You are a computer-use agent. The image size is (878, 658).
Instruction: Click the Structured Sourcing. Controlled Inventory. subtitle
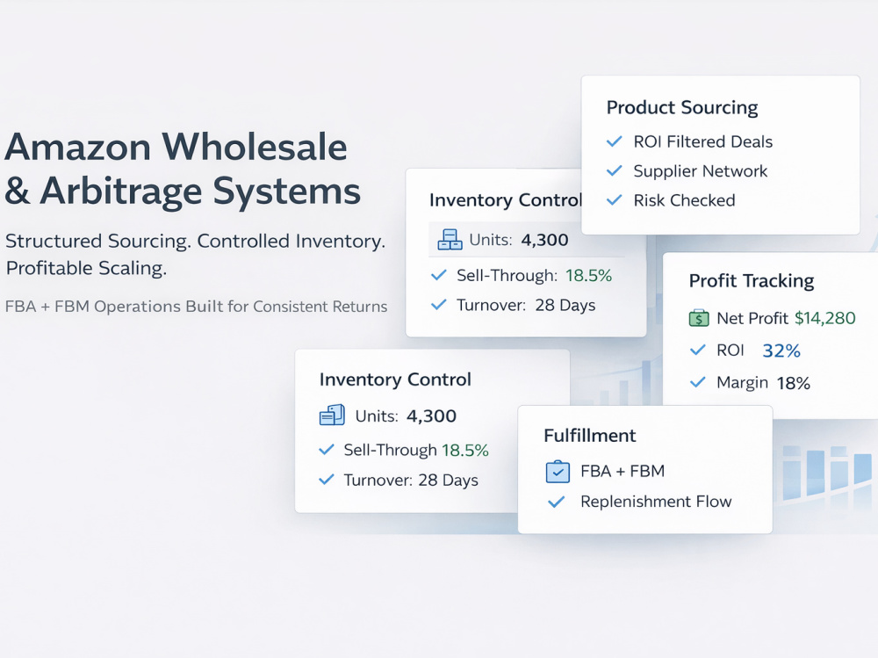(x=195, y=241)
